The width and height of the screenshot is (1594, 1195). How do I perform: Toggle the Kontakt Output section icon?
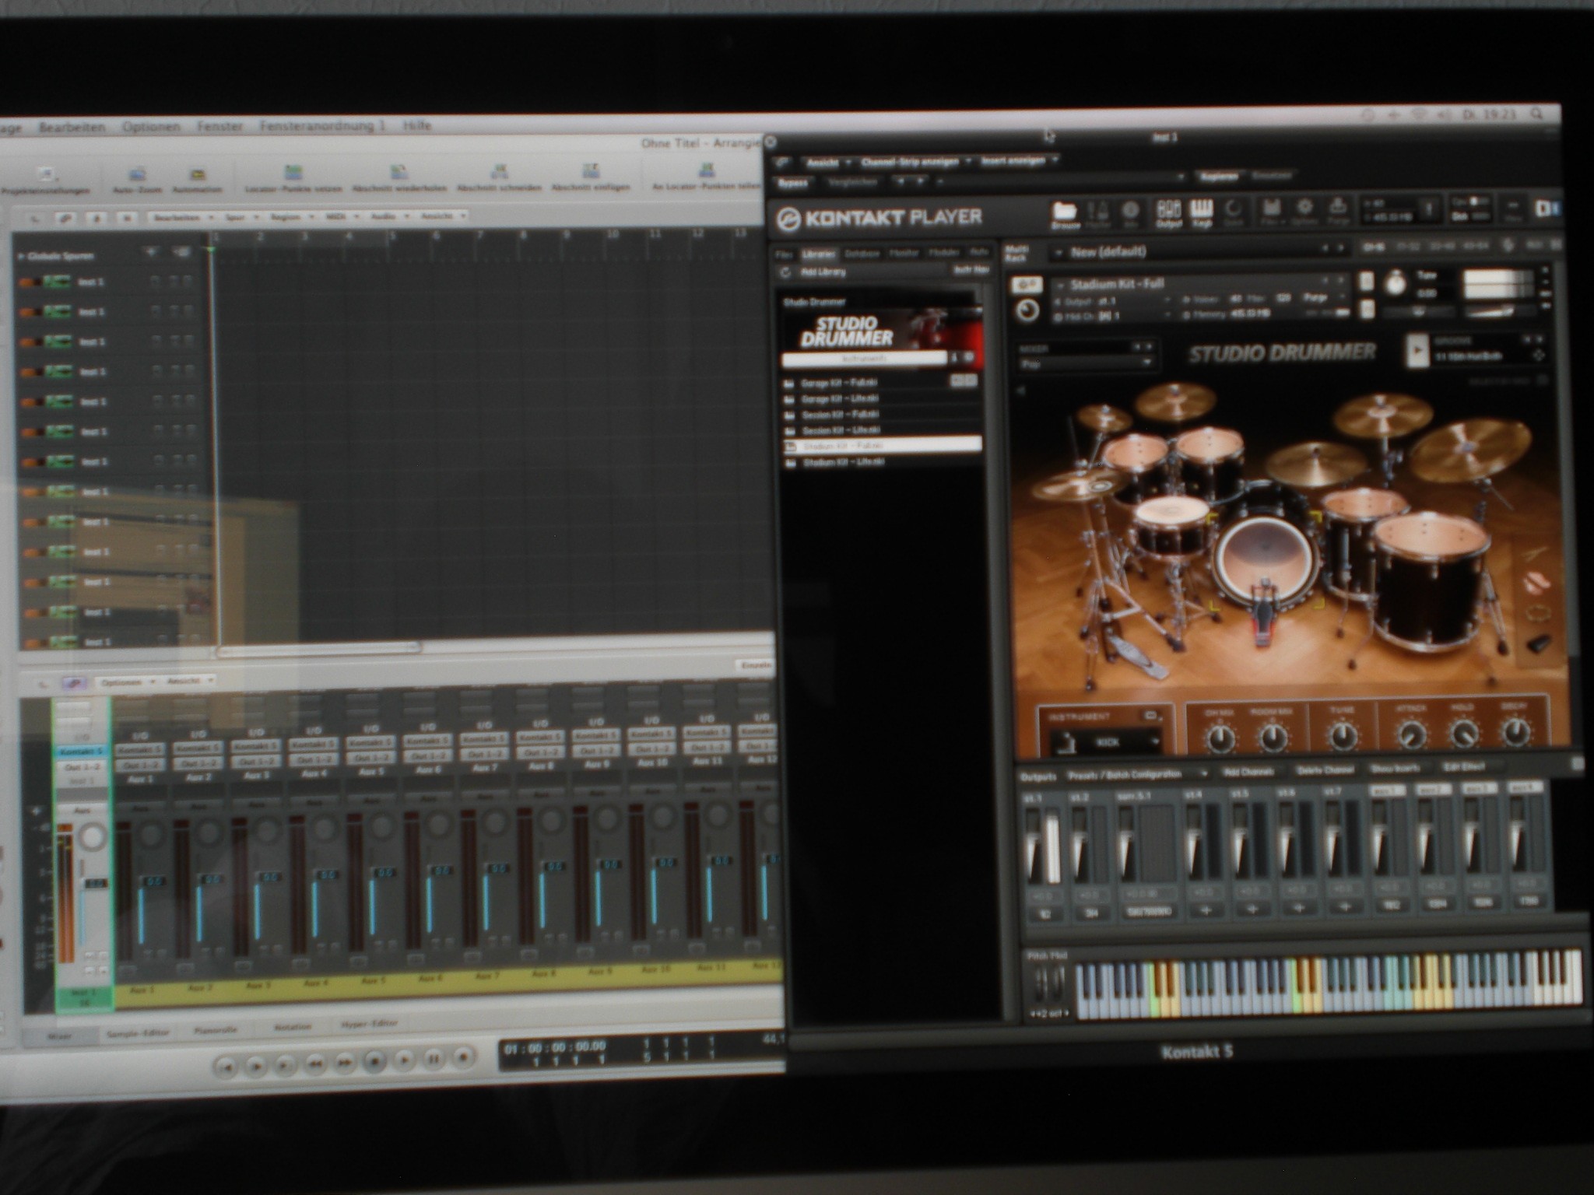tap(1167, 214)
